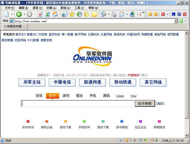Click the paint palette skin icon
This screenshot has height=144, width=190.
pyautogui.click(x=103, y=14)
